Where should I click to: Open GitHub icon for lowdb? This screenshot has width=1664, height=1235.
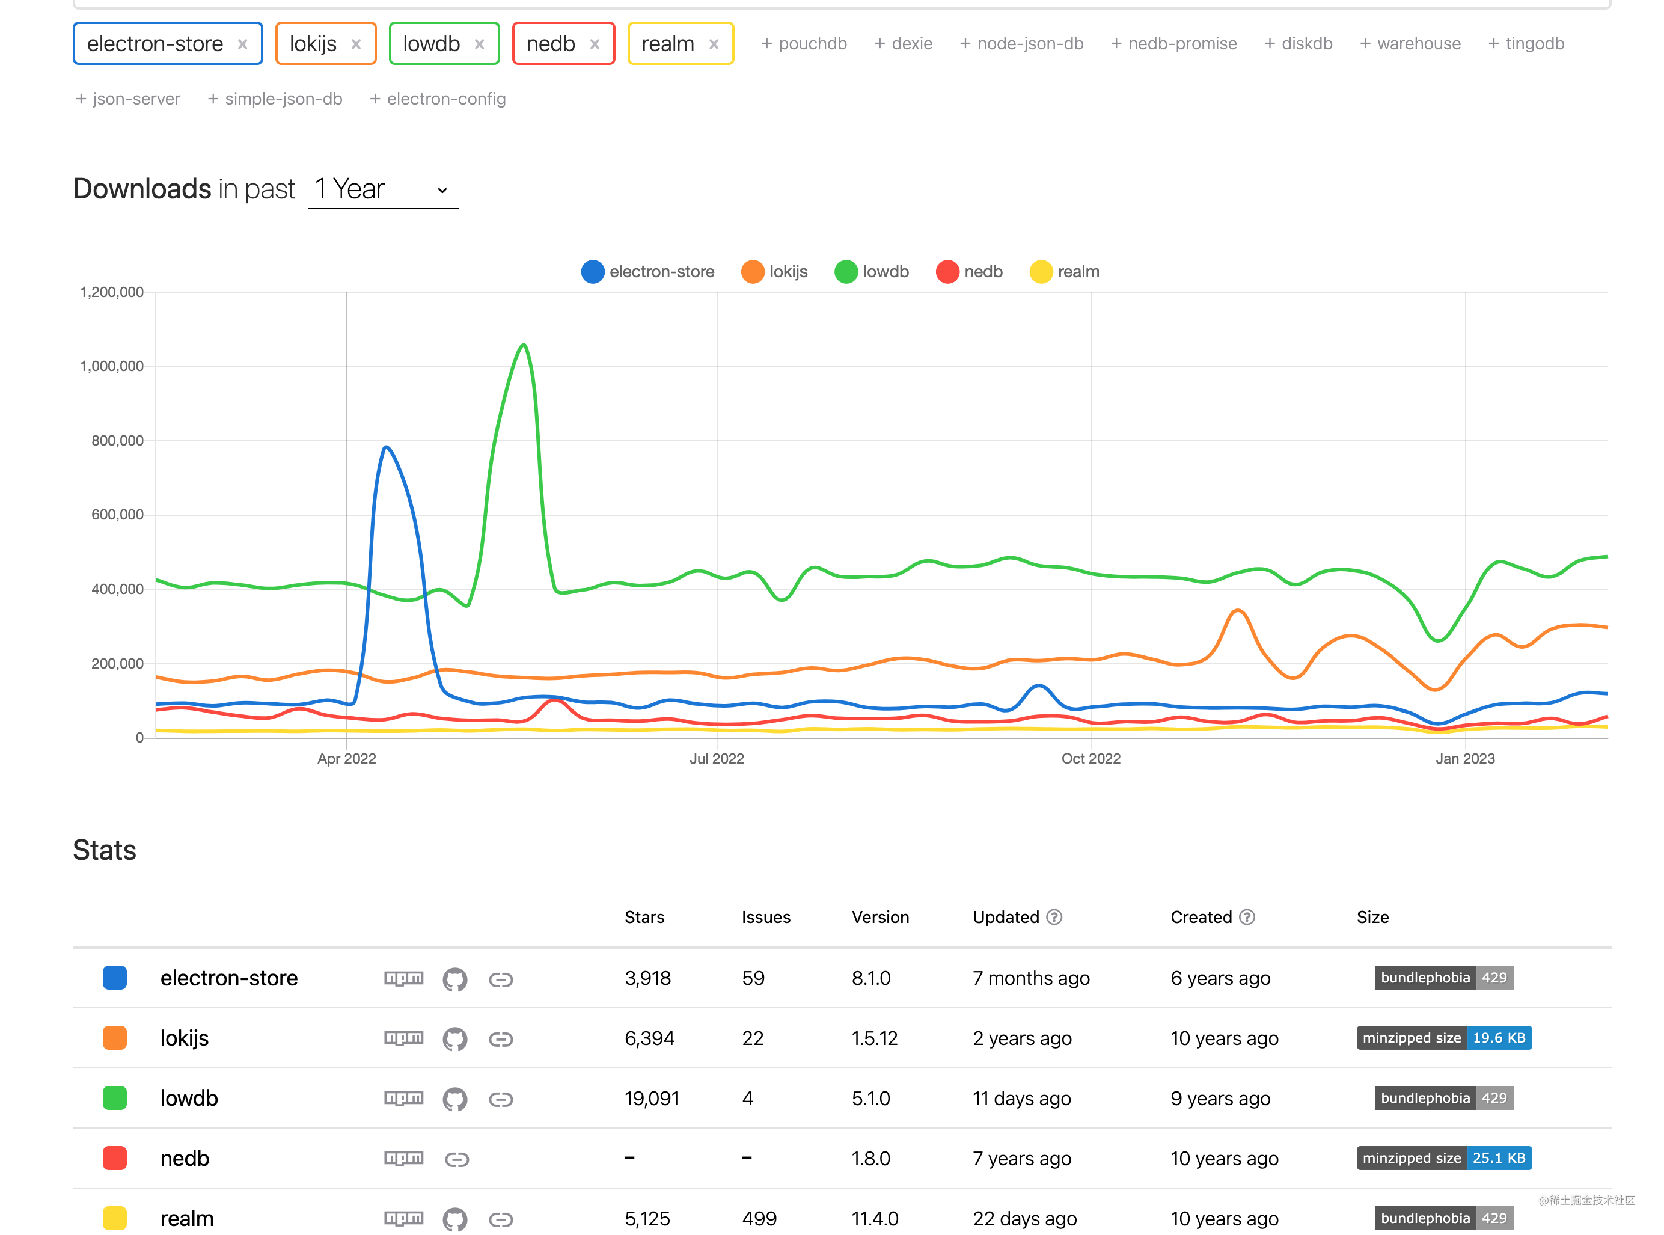(454, 1099)
